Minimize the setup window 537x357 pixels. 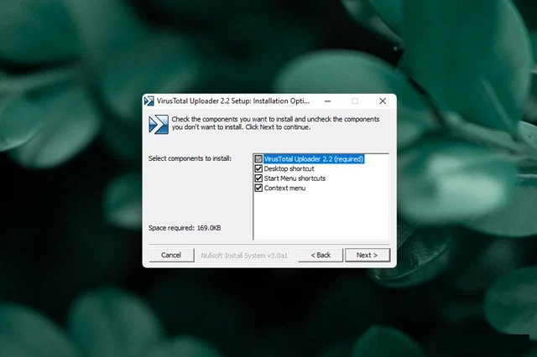(328, 101)
